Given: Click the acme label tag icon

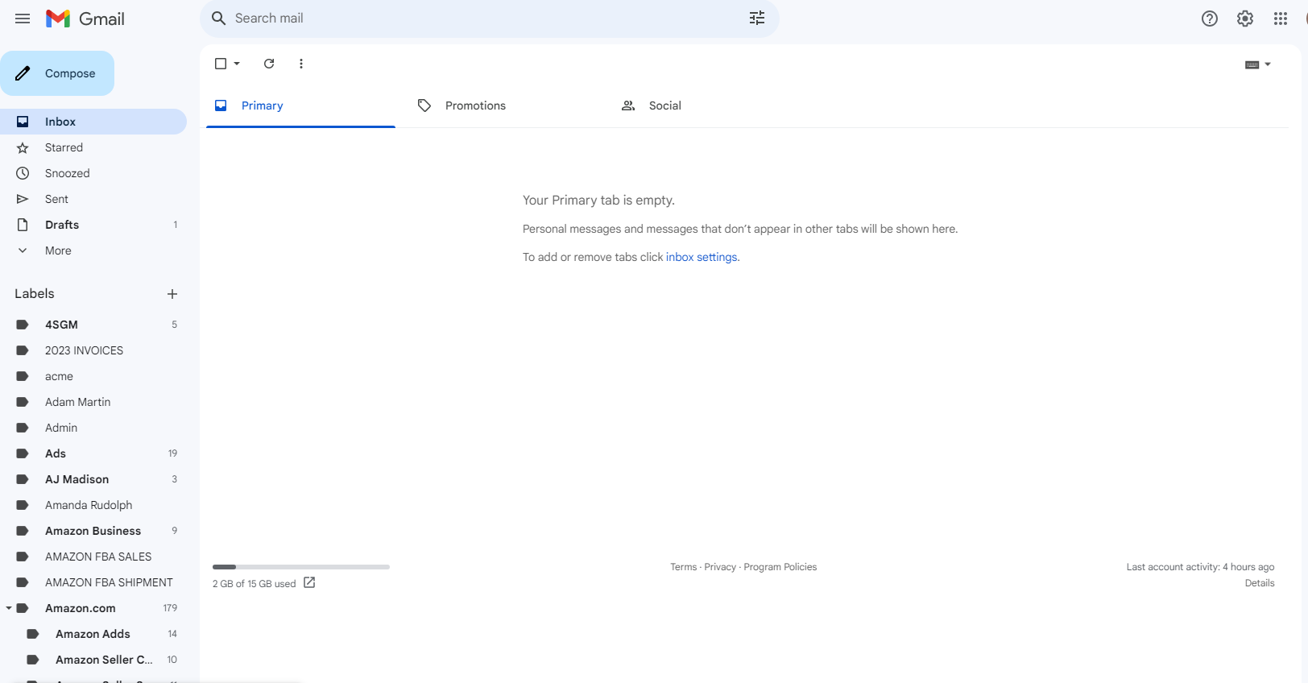Looking at the screenshot, I should click(23, 376).
